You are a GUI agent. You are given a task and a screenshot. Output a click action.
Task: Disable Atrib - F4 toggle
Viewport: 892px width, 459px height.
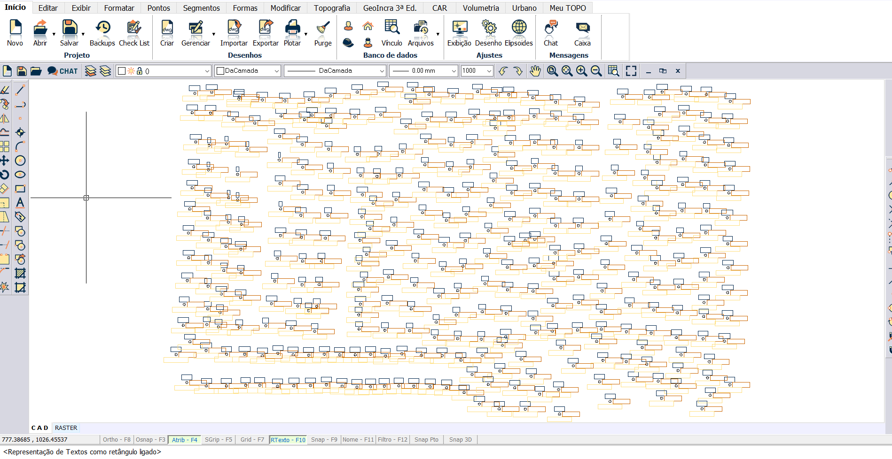[x=184, y=440]
